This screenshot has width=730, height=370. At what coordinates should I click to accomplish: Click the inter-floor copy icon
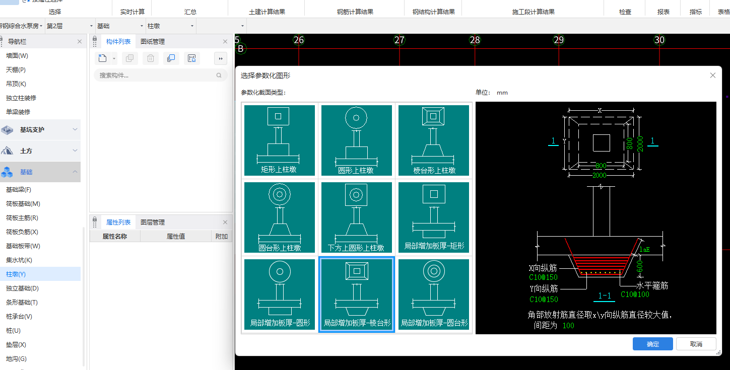click(x=171, y=58)
